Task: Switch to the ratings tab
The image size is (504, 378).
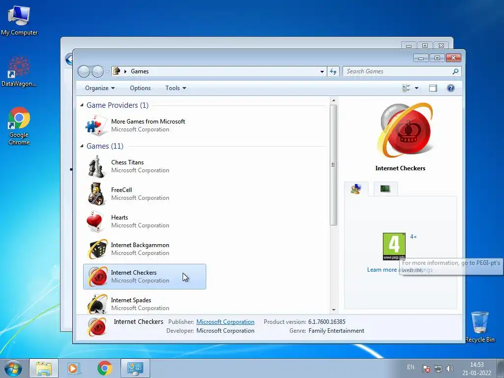Action: tap(356, 189)
